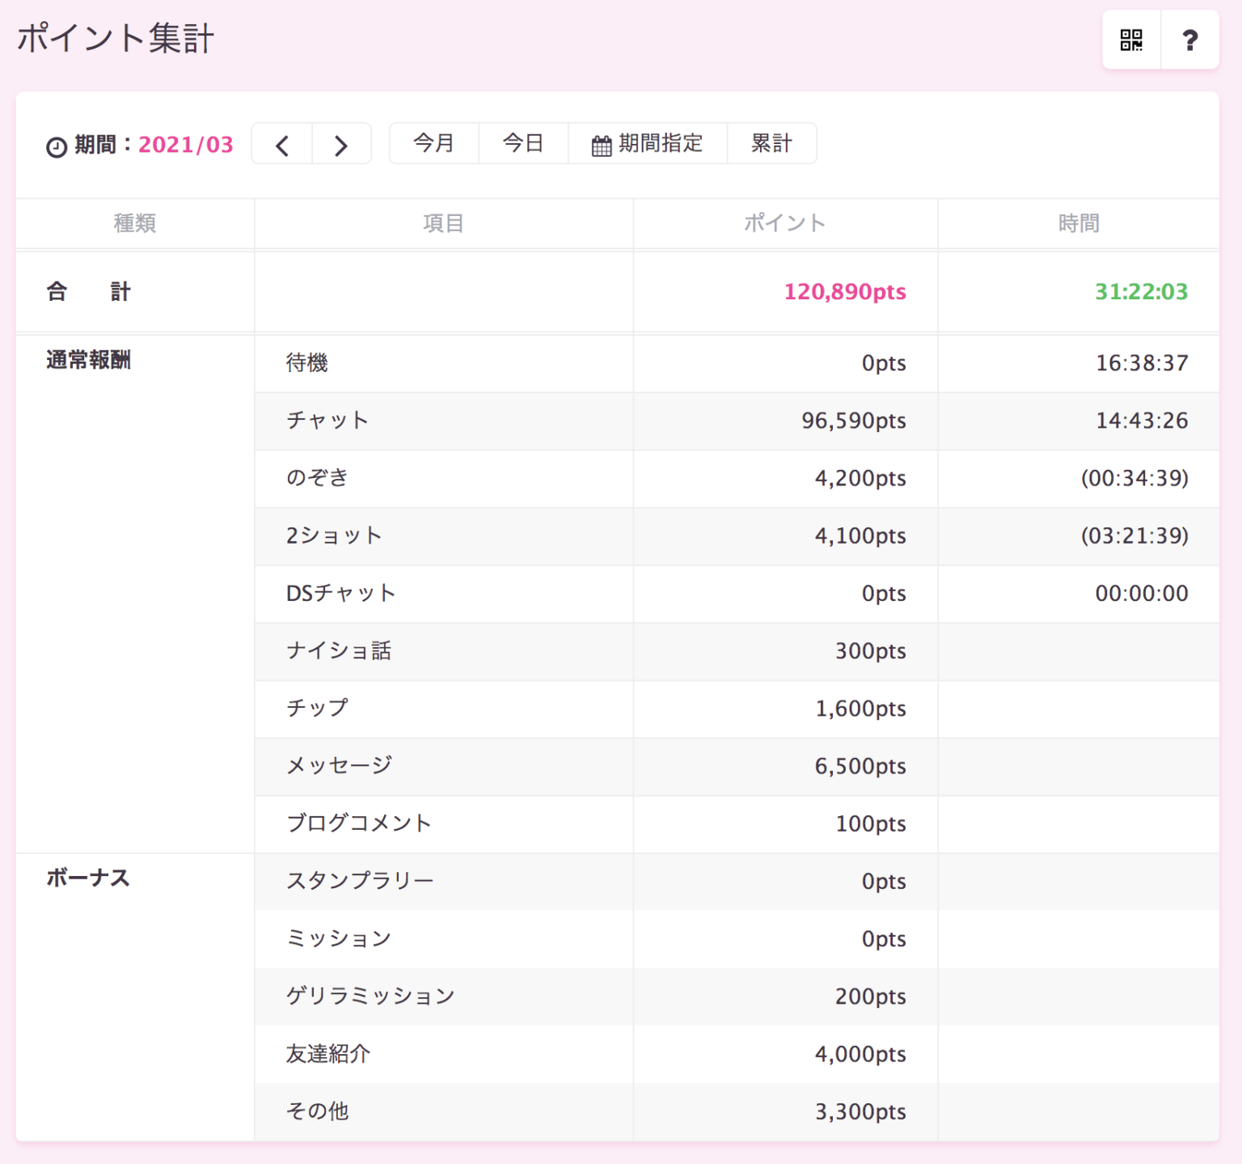Switch to 累計 cumulative view

point(771,143)
